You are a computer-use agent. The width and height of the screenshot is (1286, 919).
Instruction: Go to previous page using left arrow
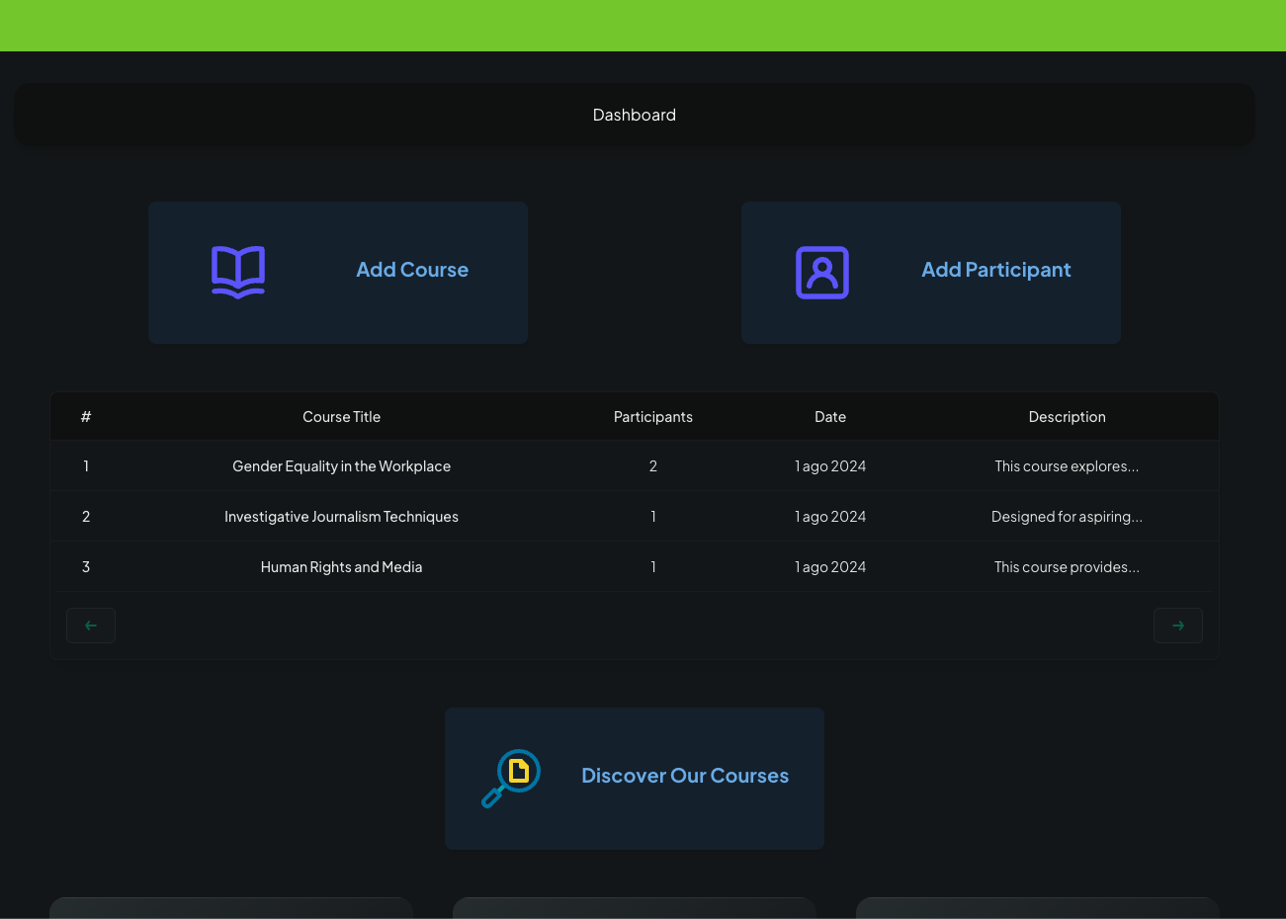tap(90, 625)
